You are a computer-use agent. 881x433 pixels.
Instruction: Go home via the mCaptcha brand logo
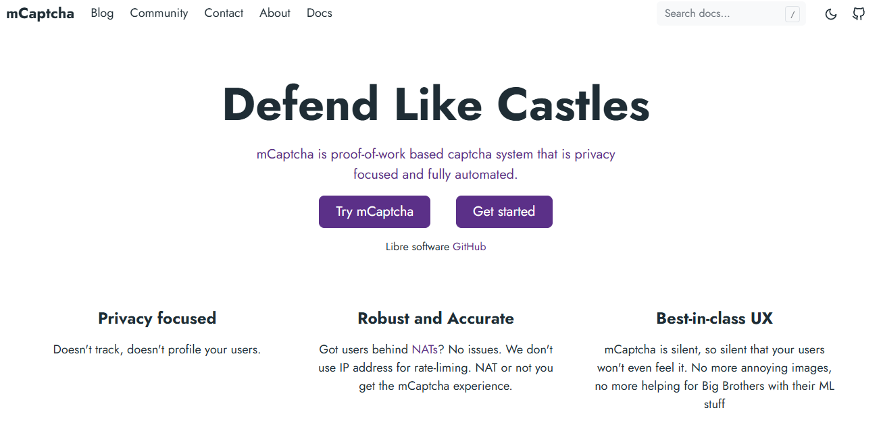pyautogui.click(x=41, y=13)
